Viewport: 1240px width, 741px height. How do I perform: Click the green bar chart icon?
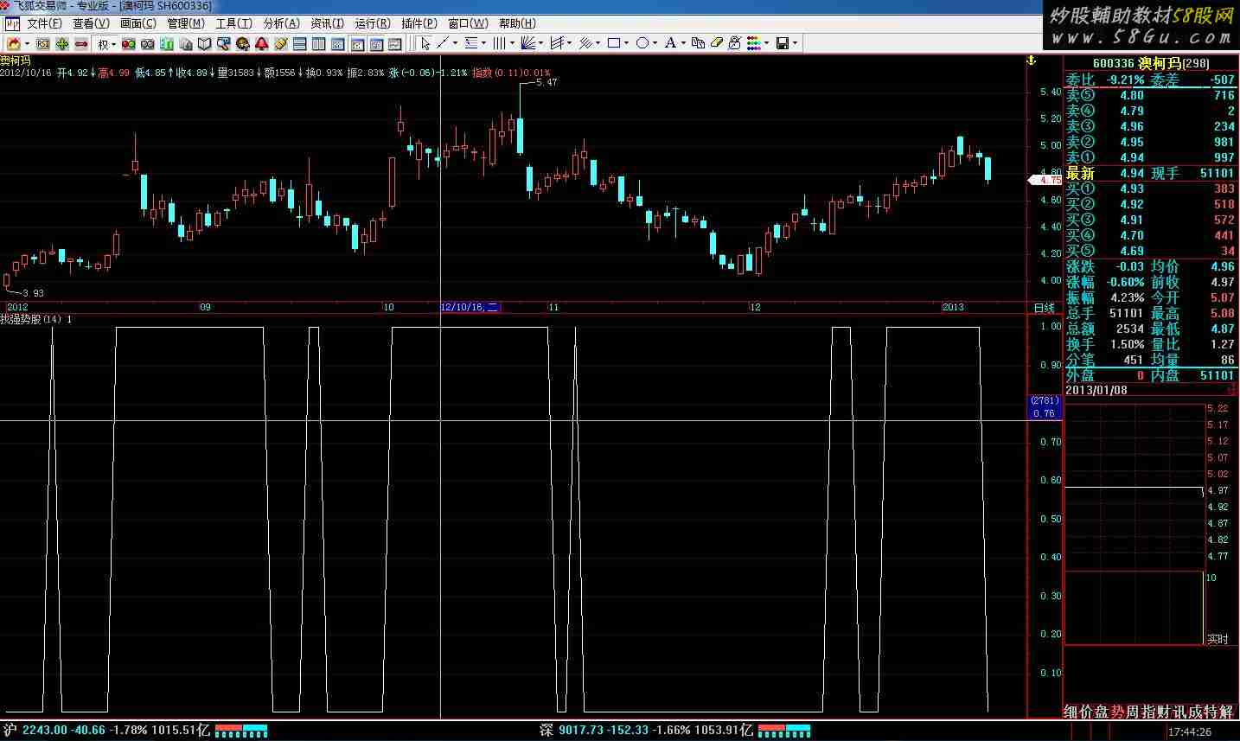tap(167, 43)
